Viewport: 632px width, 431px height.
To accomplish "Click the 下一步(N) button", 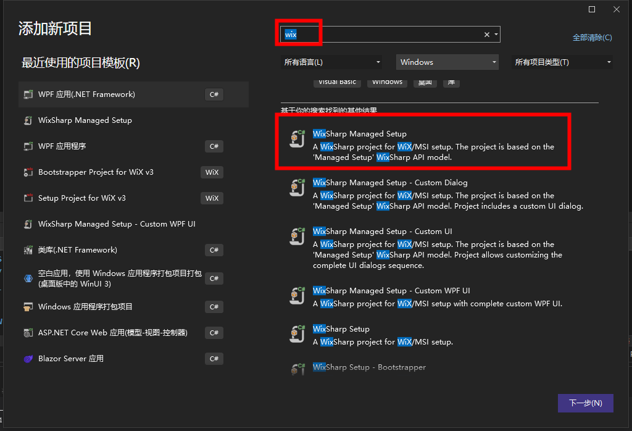I will tap(586, 403).
